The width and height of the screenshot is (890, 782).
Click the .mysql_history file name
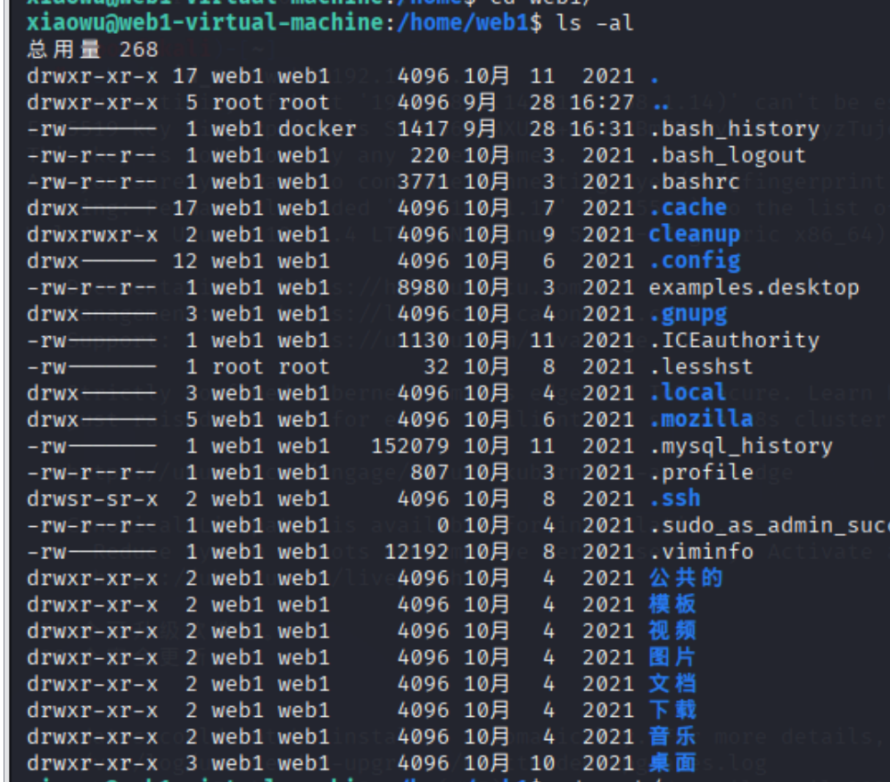coord(740,446)
